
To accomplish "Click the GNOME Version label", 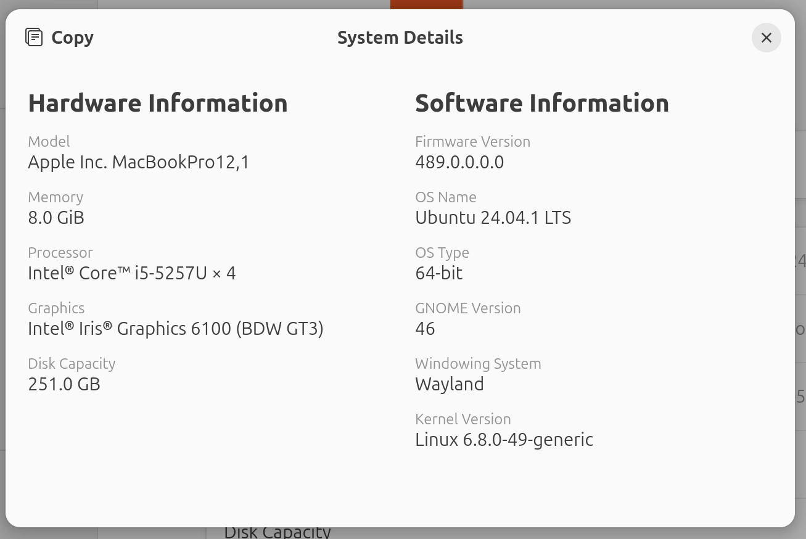I will (x=468, y=308).
